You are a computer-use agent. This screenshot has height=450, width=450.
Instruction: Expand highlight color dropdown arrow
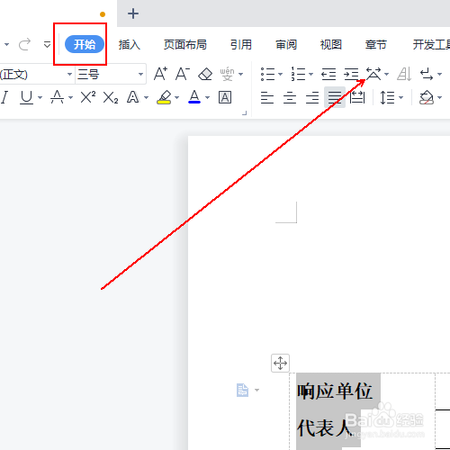coord(176,97)
